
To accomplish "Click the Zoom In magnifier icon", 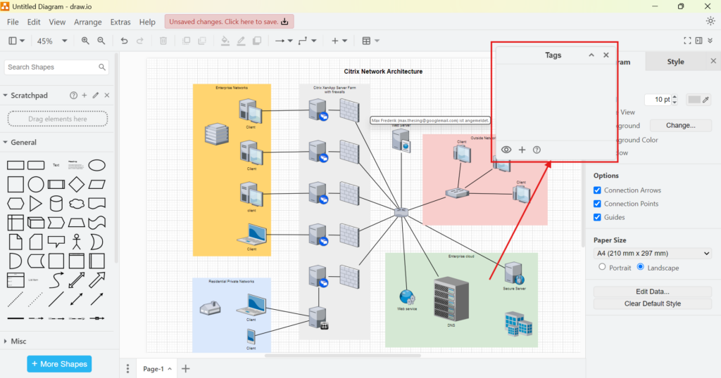I will (85, 41).
